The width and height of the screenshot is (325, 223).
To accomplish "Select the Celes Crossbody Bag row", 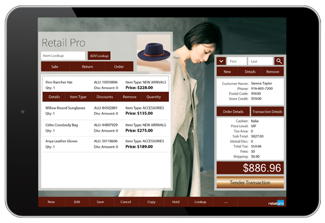I will 106,128.
